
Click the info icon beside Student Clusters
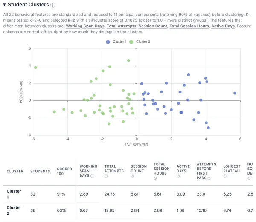pyautogui.click(x=53, y=5)
